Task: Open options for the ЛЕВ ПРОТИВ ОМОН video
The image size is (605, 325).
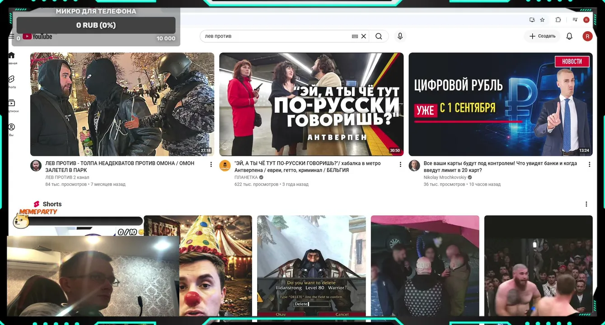Action: (x=211, y=165)
